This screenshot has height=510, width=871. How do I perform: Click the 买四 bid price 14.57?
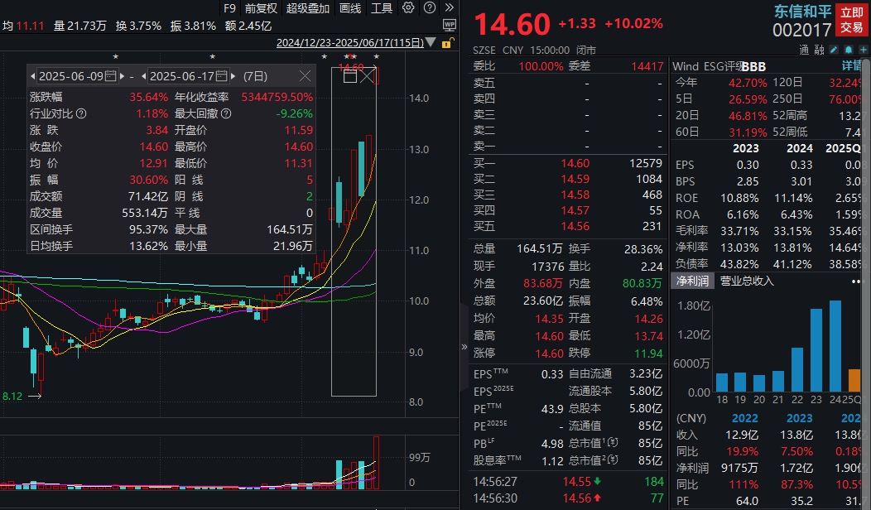click(575, 210)
